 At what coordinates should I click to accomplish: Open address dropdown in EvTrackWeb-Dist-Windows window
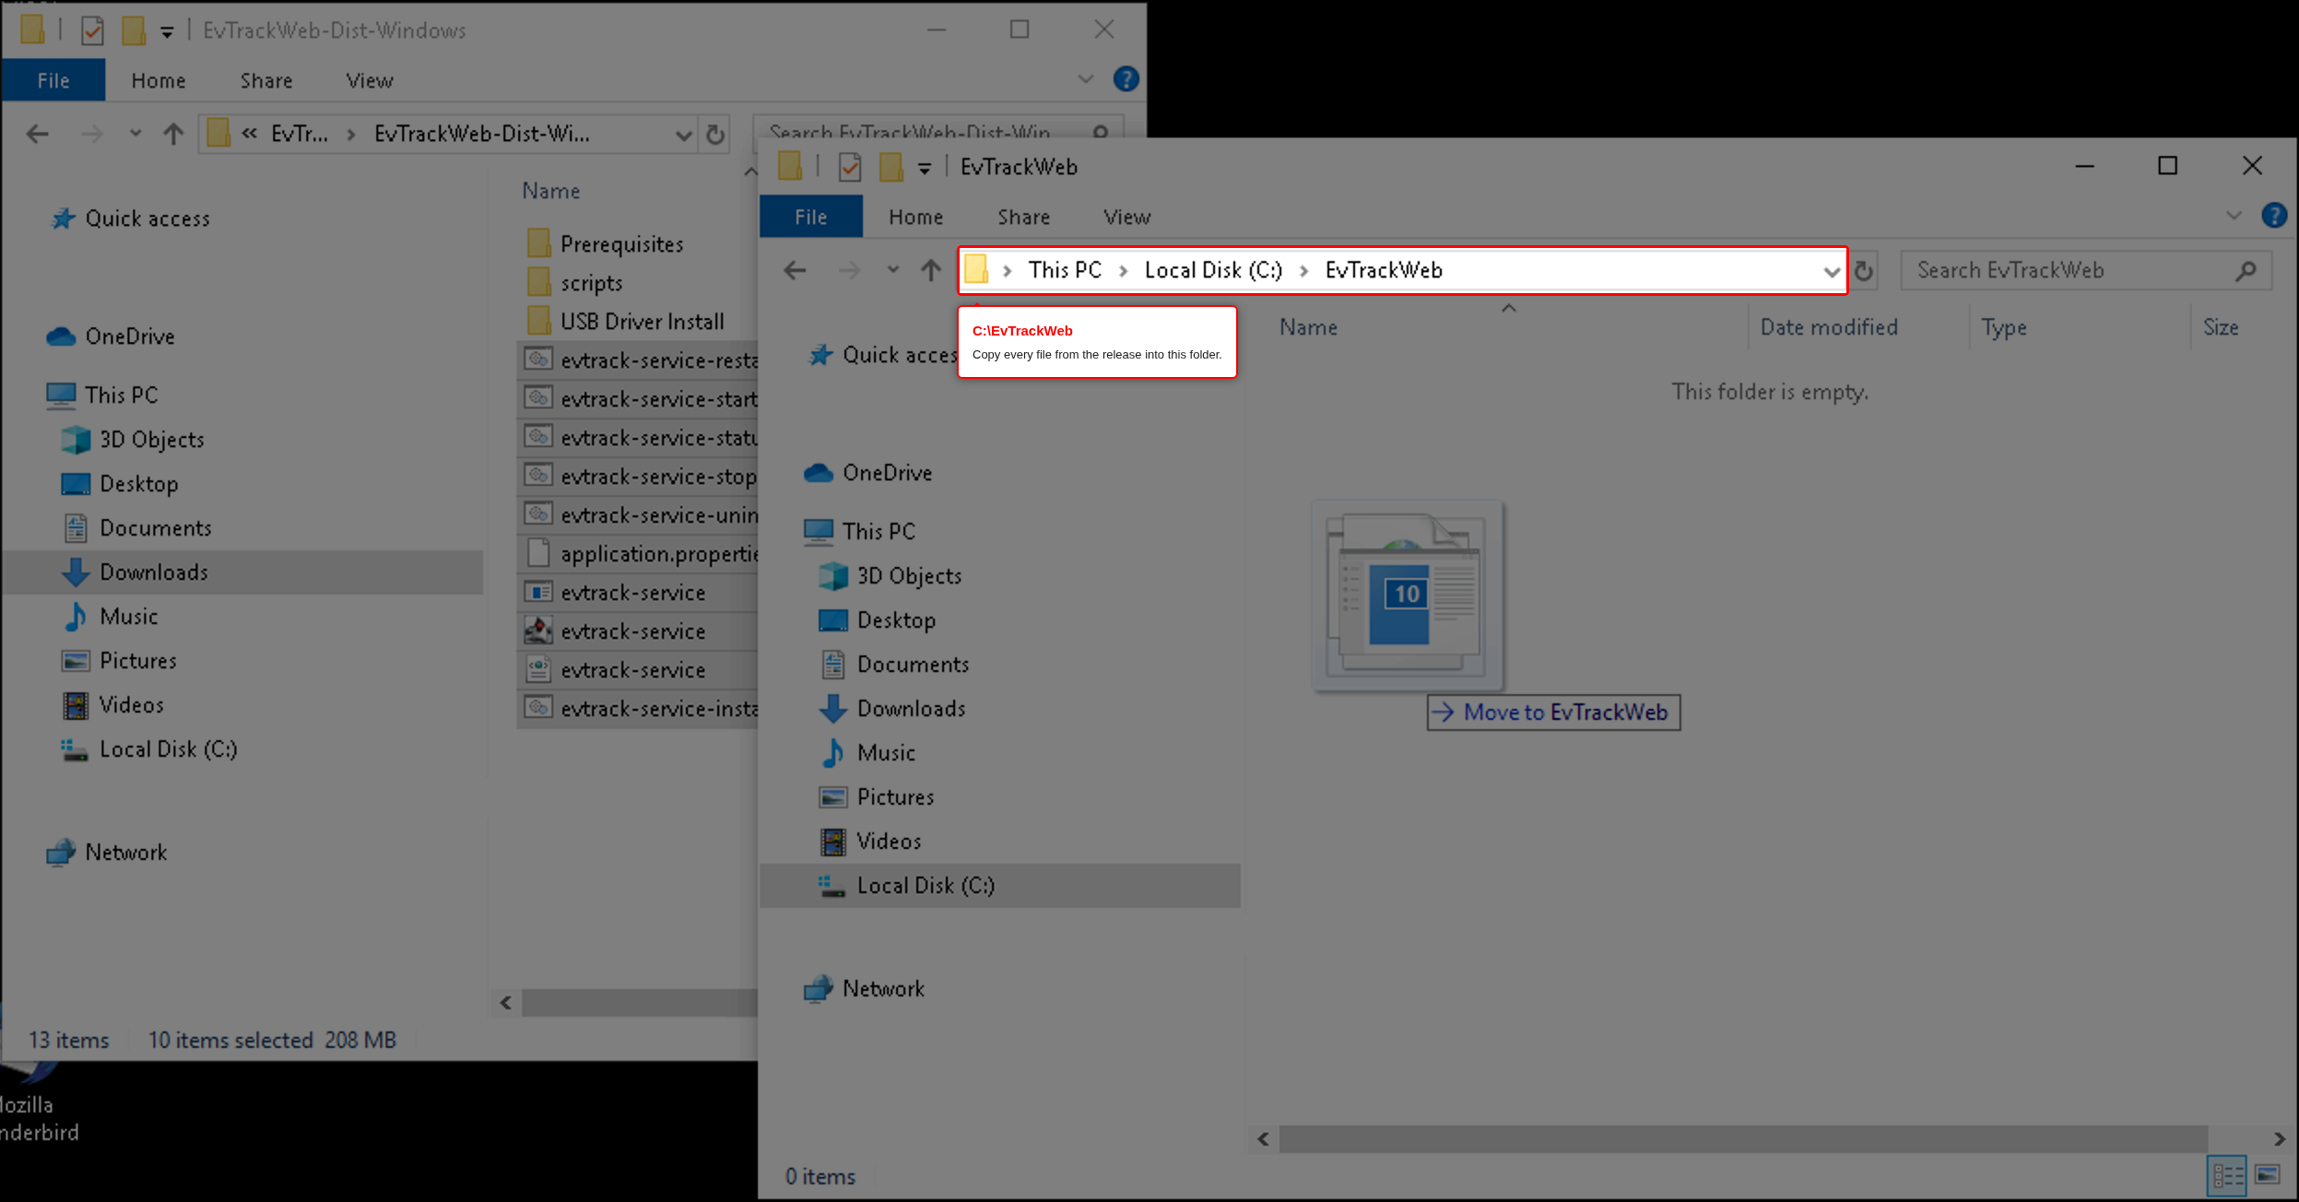point(683,136)
